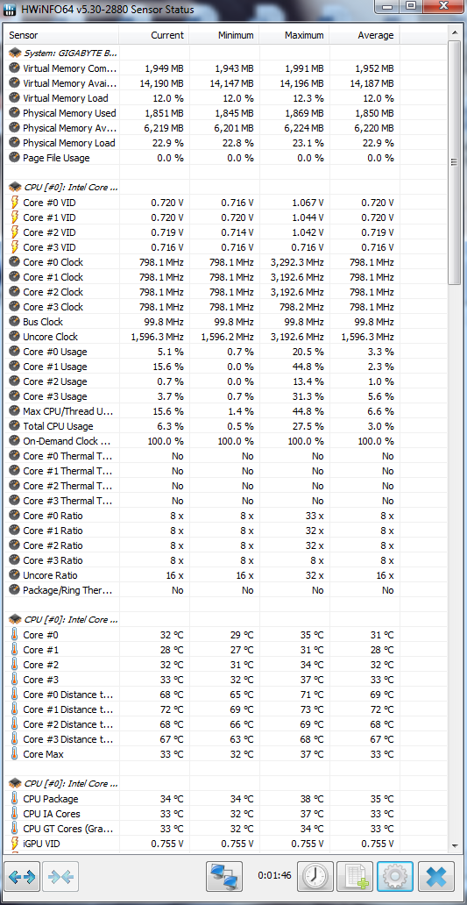Screen dimensions: 467x905
Task: Click the shrink columns arrows button
Action: pos(60,876)
